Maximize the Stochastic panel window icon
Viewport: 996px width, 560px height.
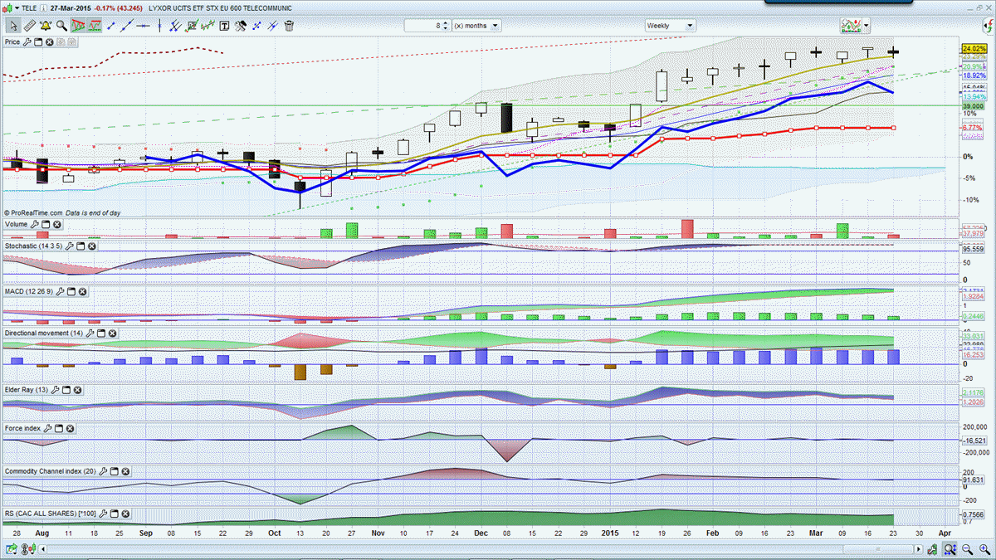[81, 246]
